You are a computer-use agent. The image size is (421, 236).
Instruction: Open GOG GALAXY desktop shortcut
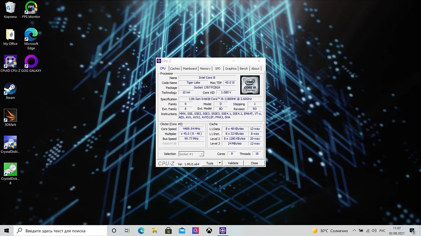31,62
